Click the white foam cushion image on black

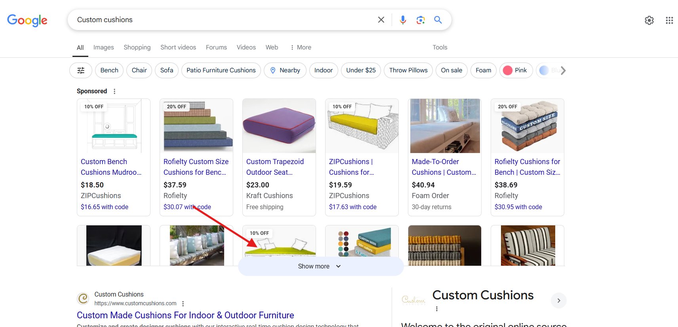coord(114,246)
